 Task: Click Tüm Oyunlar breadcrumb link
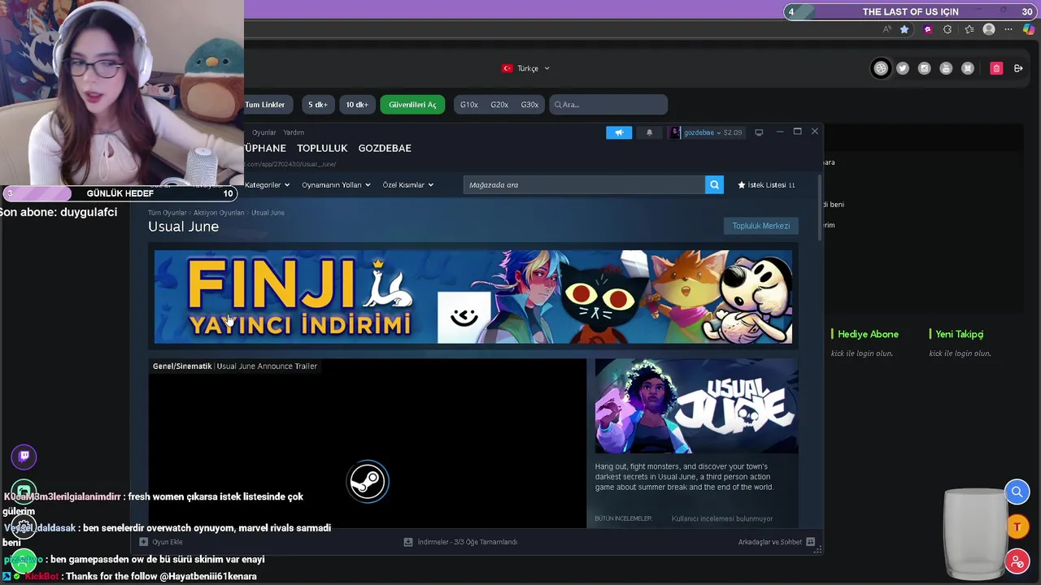[167, 213]
